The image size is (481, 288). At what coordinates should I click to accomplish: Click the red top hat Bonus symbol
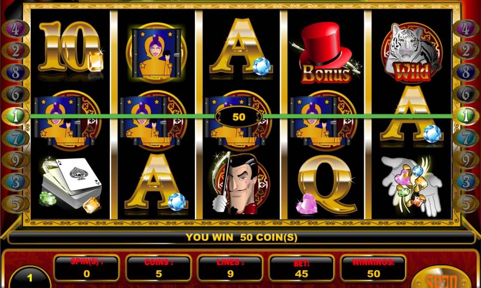(325, 53)
